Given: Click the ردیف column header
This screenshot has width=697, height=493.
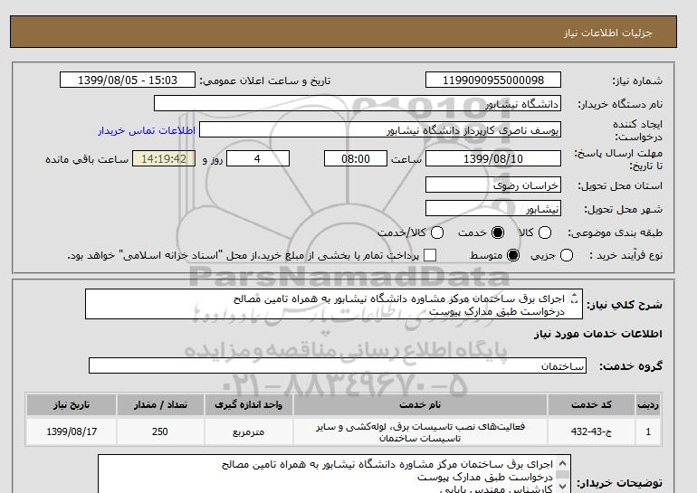Looking at the screenshot, I should coord(648,404).
